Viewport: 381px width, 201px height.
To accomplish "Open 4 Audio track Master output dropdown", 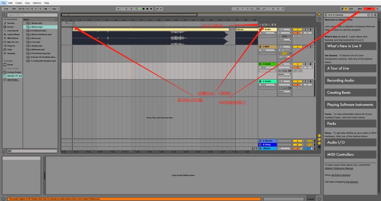I will tap(285, 92).
